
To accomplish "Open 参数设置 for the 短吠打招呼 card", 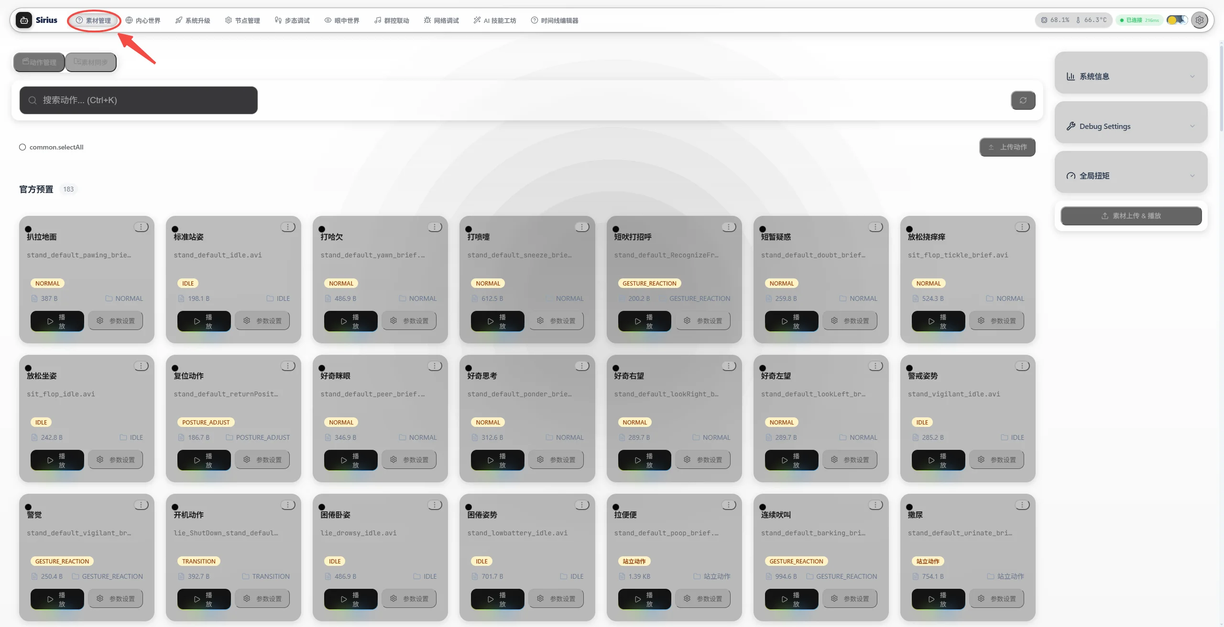I will pyautogui.click(x=703, y=321).
